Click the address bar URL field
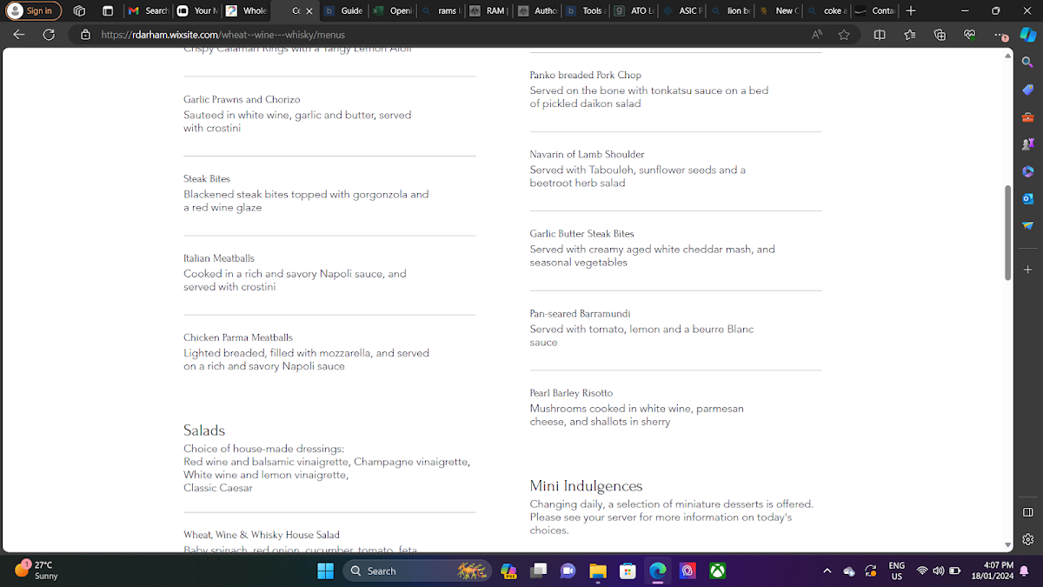The height and width of the screenshot is (587, 1043). (452, 35)
